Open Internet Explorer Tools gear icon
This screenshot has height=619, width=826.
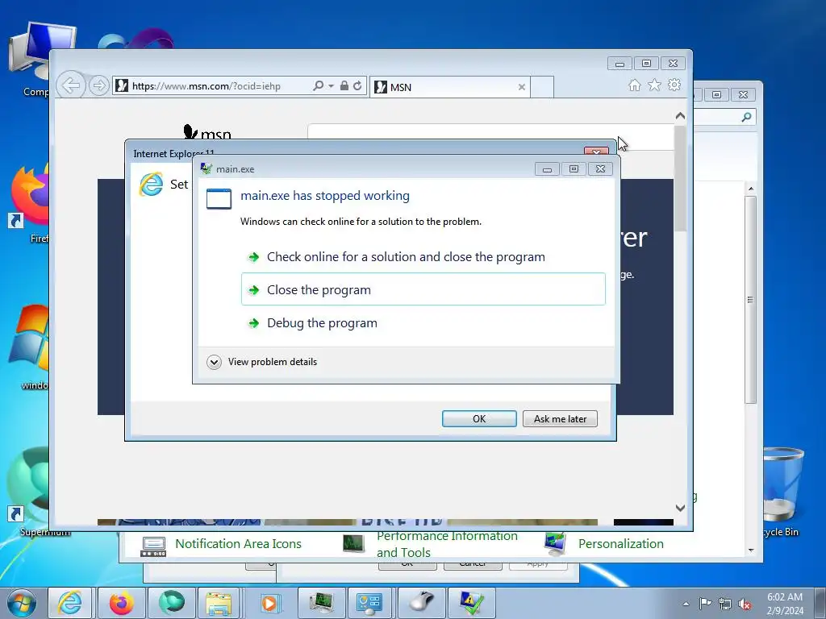click(674, 85)
